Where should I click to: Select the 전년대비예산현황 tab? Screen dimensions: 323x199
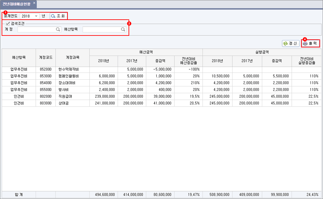pyautogui.click(x=16, y=4)
